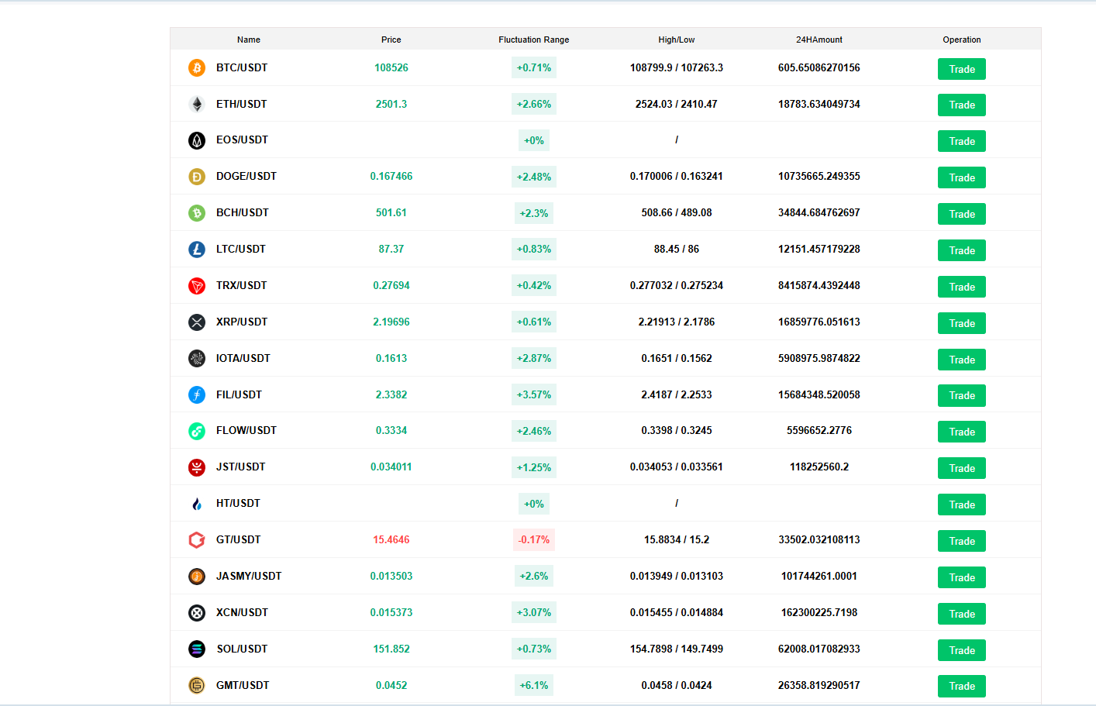Select the +3.57% fluctuation badge
1096x706 pixels.
click(x=534, y=394)
